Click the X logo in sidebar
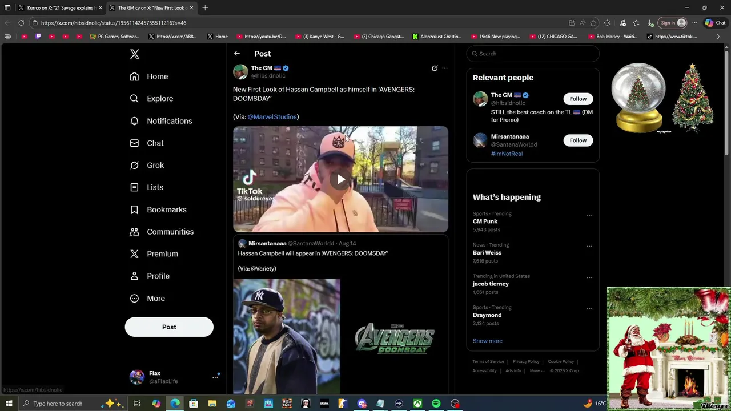The height and width of the screenshot is (411, 731). [135, 54]
